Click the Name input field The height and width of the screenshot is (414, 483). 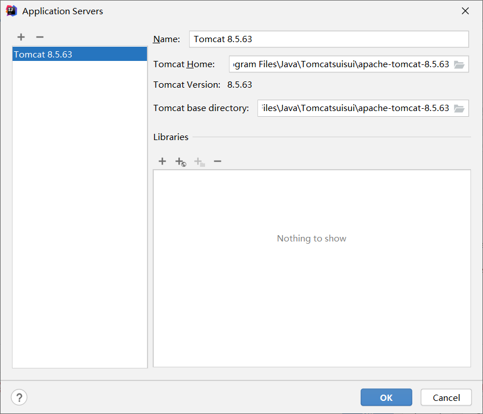click(329, 39)
